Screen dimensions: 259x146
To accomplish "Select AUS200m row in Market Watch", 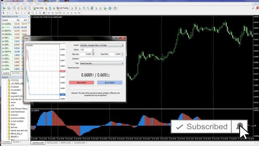I will [15, 24].
